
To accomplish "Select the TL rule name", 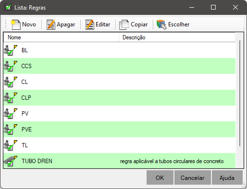I will 25,145.
